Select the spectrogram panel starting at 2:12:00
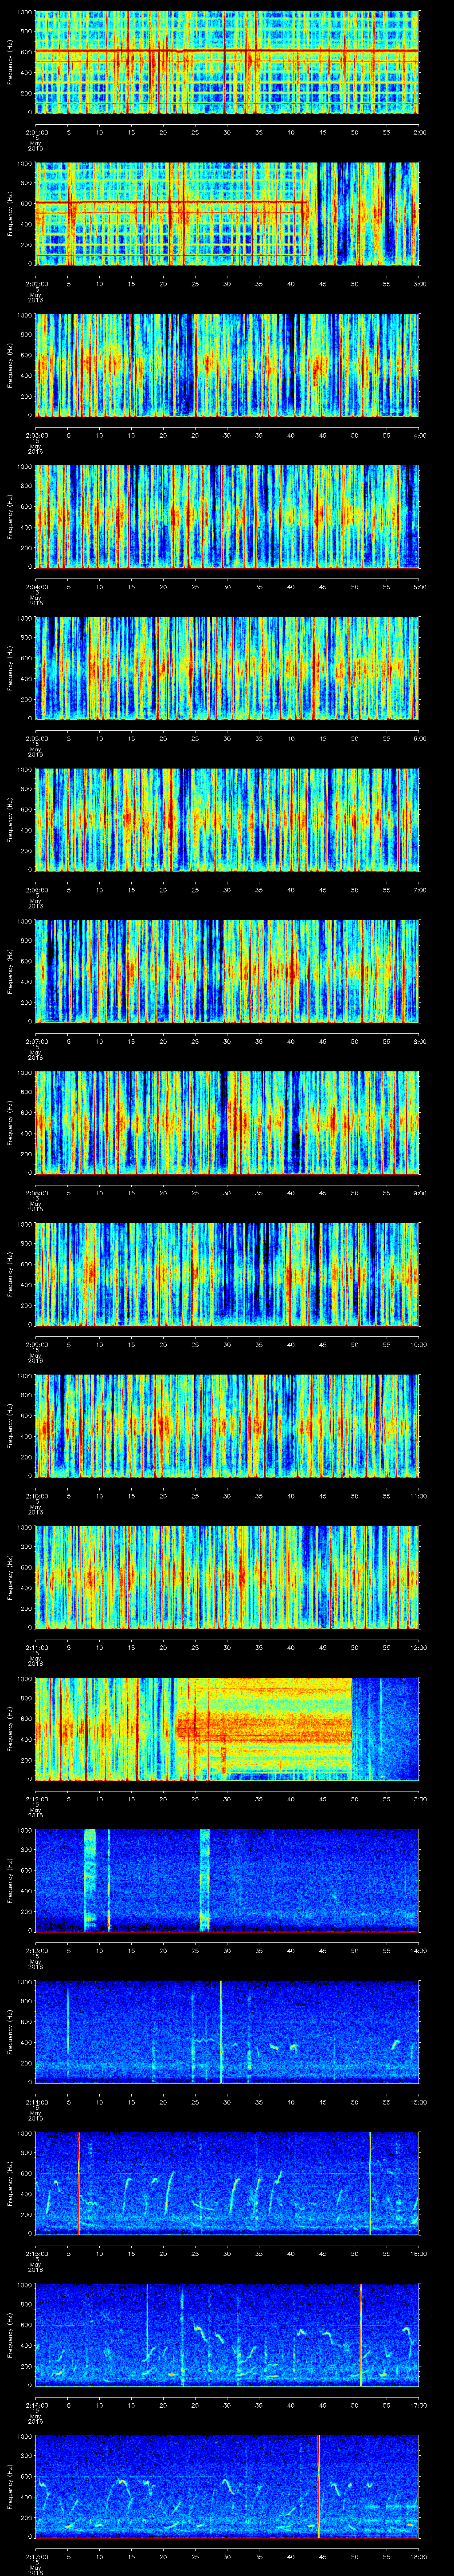Viewport: 454px width, 2576px height. 227,1729
